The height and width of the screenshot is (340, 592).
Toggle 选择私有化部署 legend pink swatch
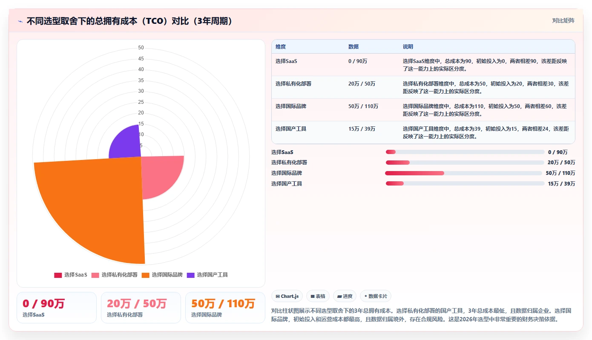tap(95, 275)
